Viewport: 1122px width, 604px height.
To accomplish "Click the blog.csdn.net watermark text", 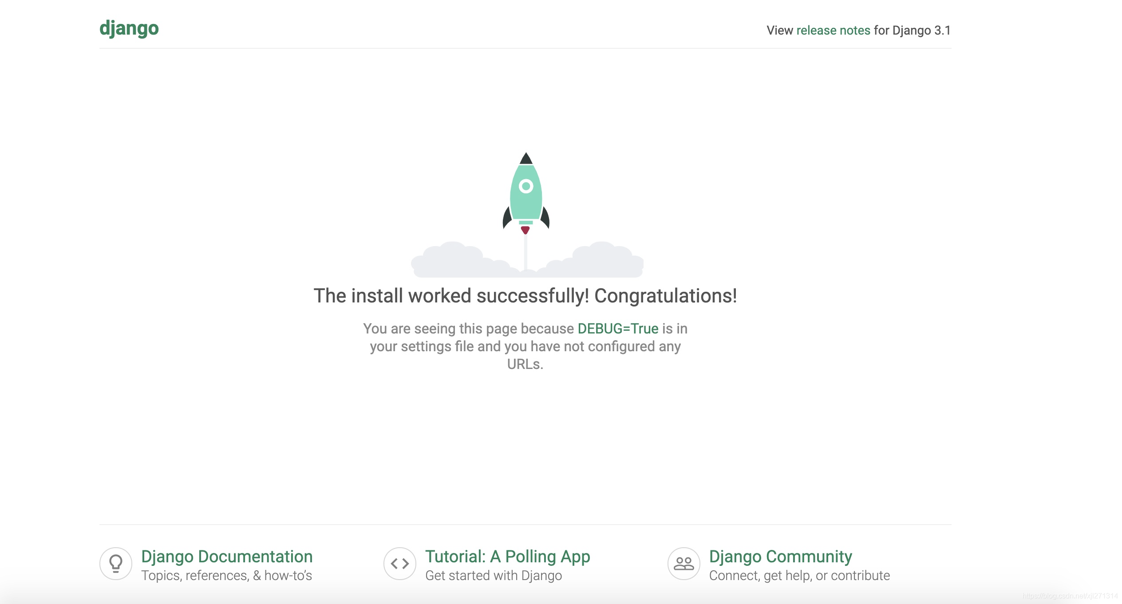I will [x=1070, y=596].
